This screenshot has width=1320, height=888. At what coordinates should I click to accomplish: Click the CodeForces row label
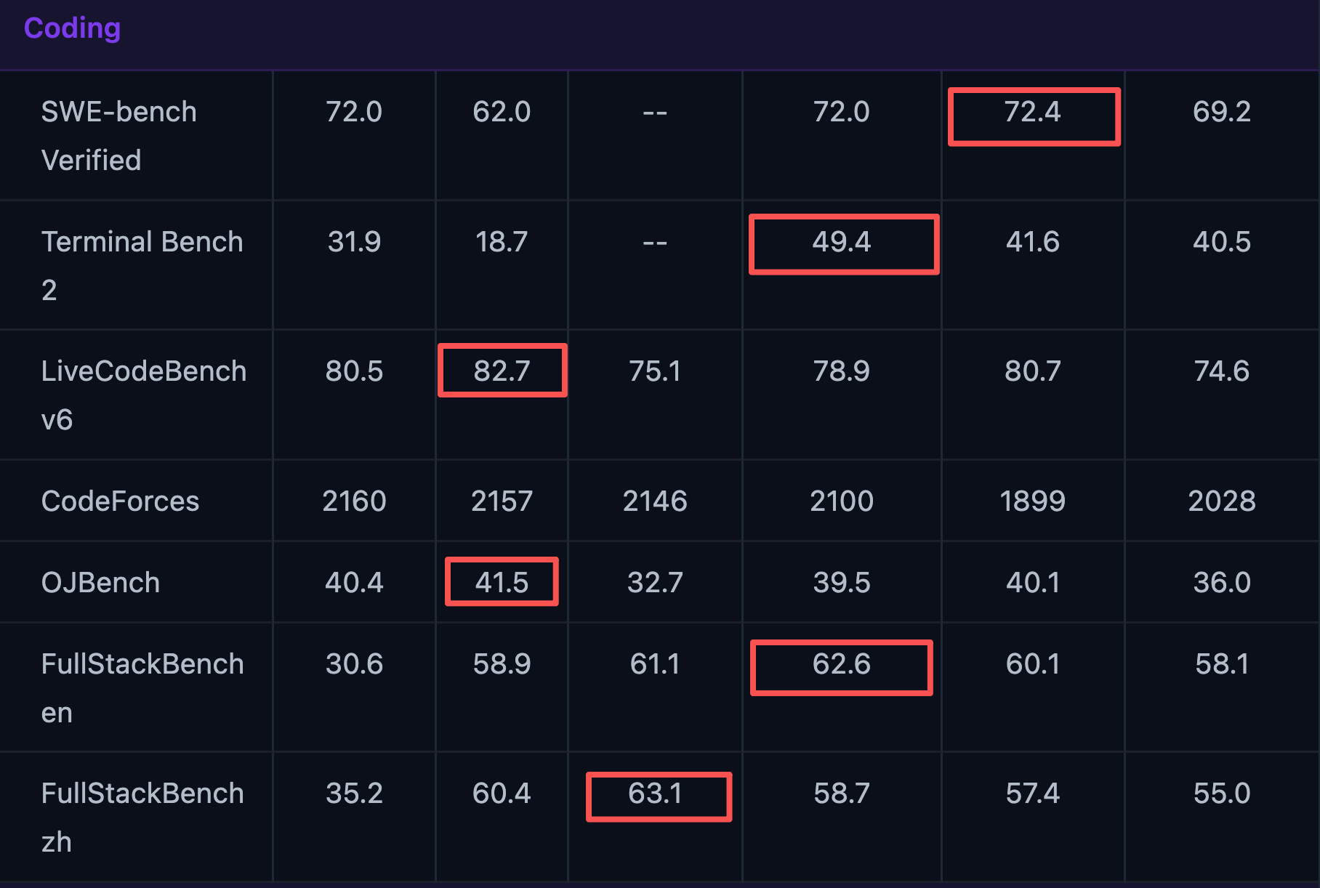pos(120,501)
